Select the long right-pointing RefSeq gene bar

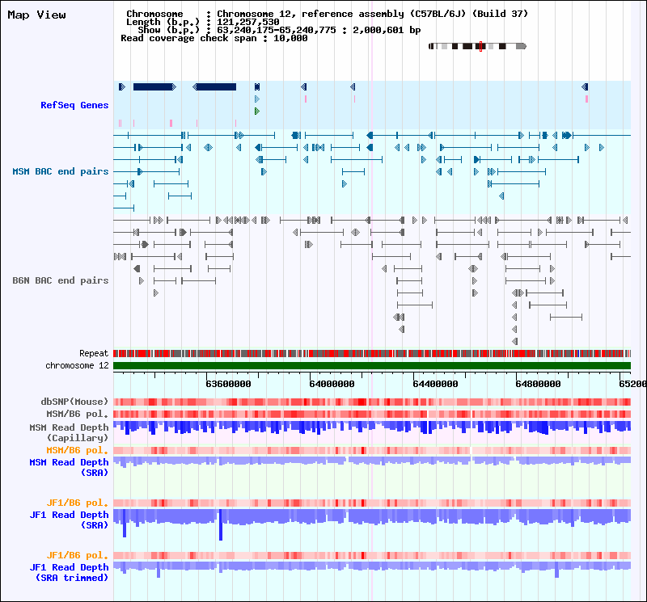coord(154,87)
